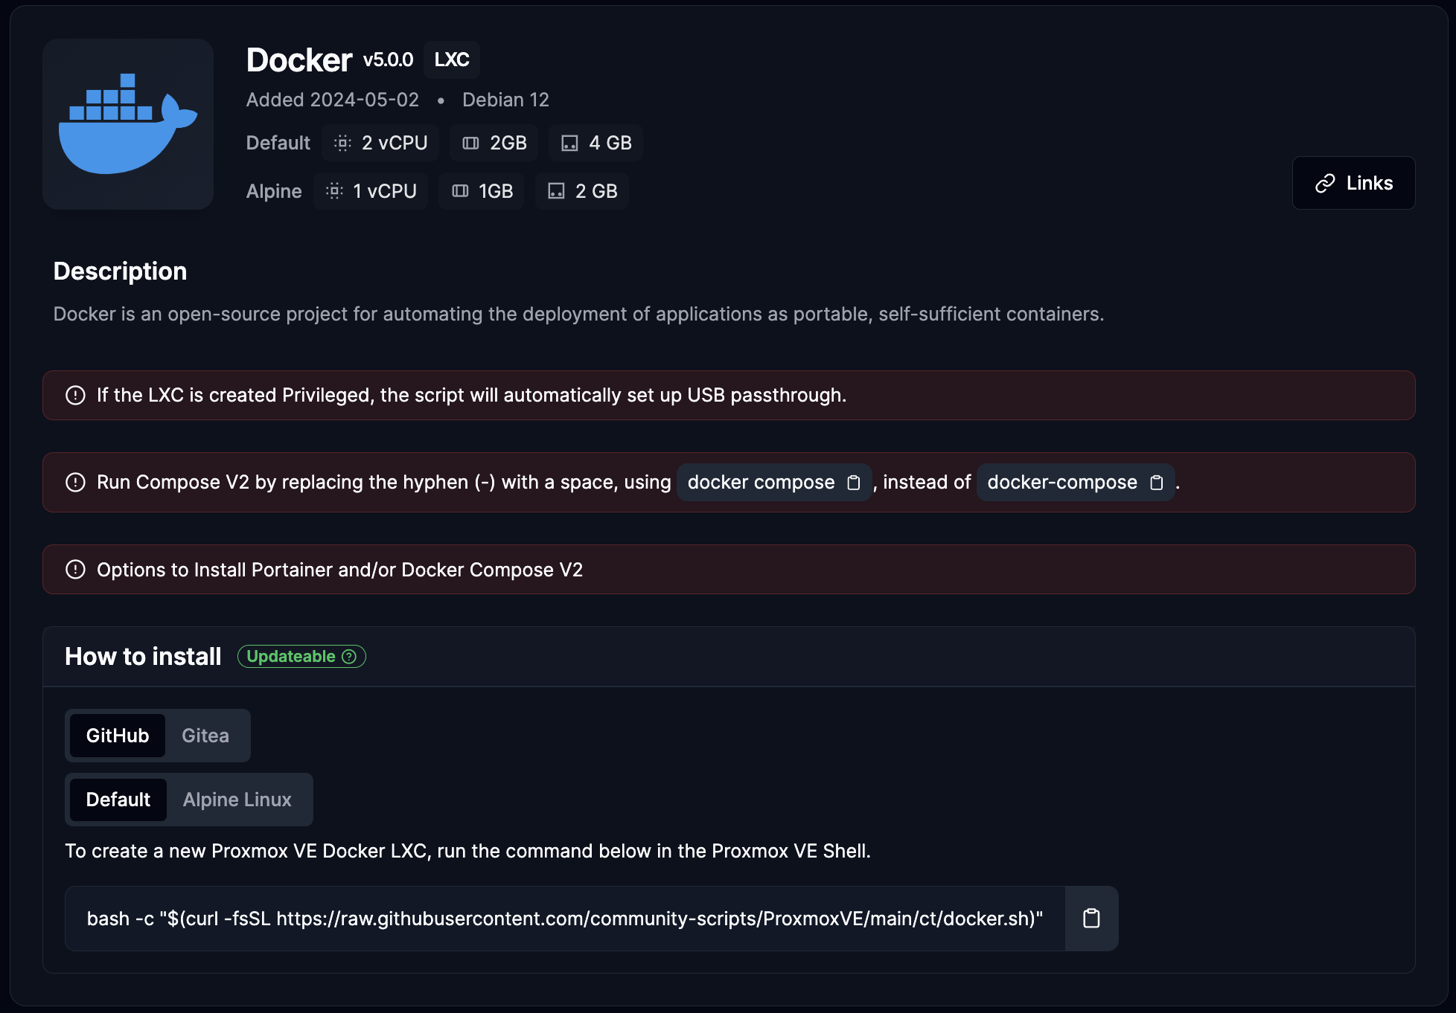Click the Updateable badge
Image resolution: width=1456 pixels, height=1013 pixels.
pos(291,657)
